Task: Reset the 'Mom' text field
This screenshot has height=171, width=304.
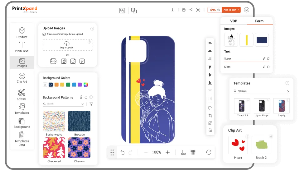Action: click(x=268, y=67)
